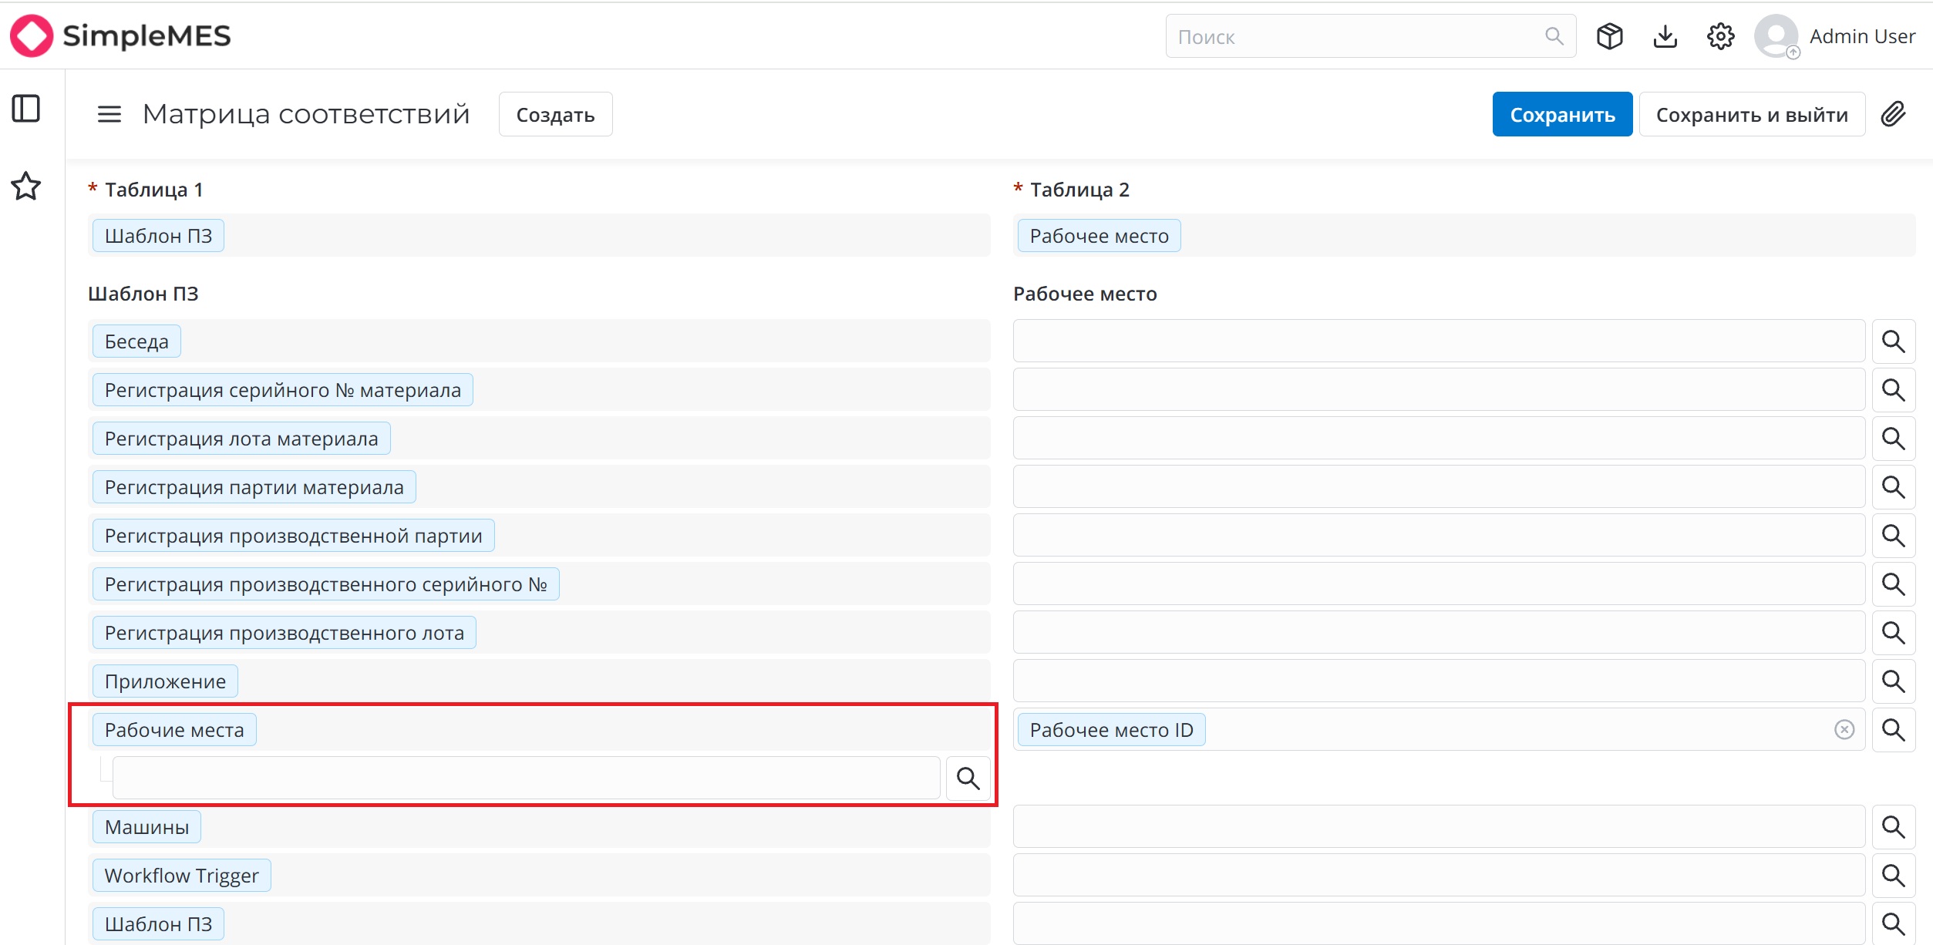Open the Admin User profile menu
Screen dimensions: 1933x945
coord(1835,36)
